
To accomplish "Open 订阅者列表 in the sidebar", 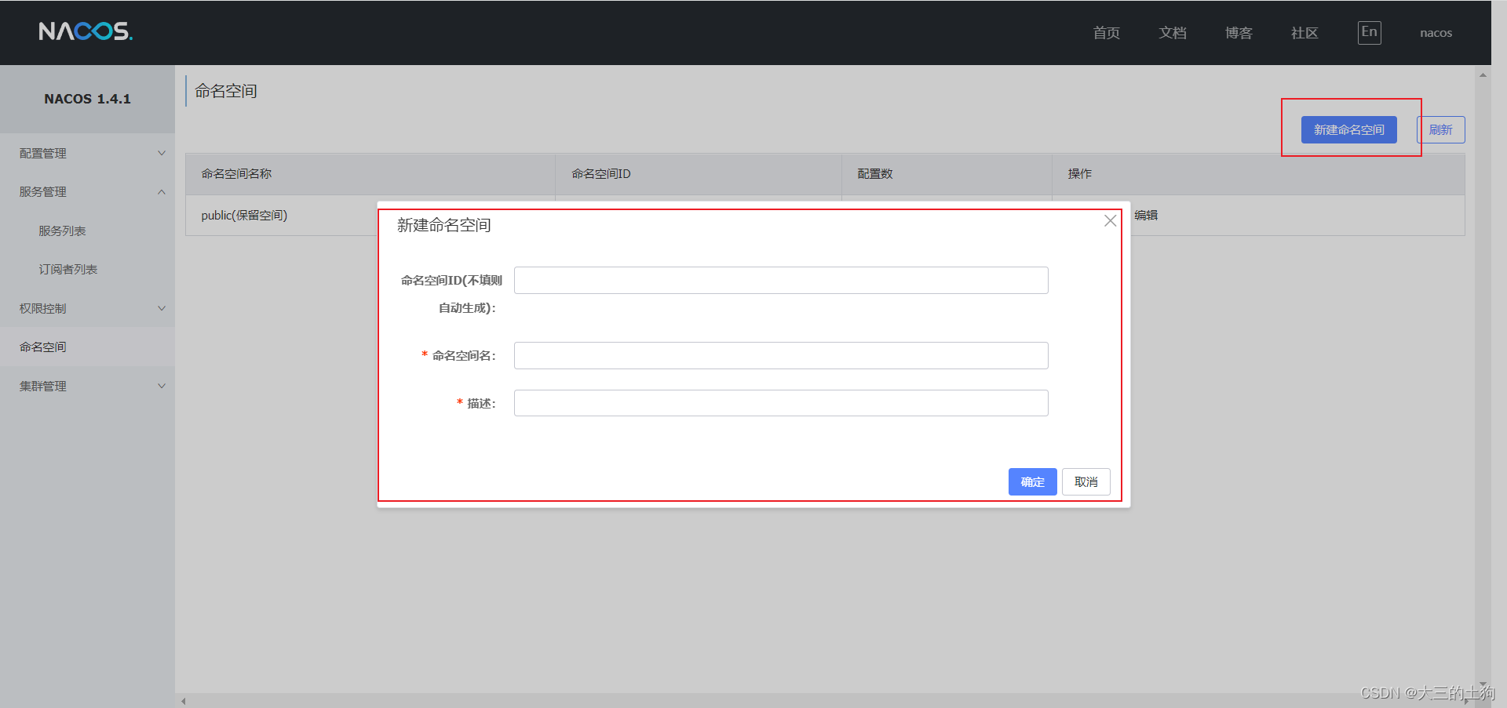I will [x=68, y=269].
